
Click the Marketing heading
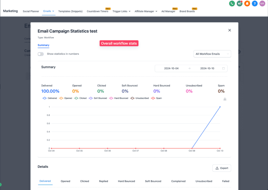(10, 11)
